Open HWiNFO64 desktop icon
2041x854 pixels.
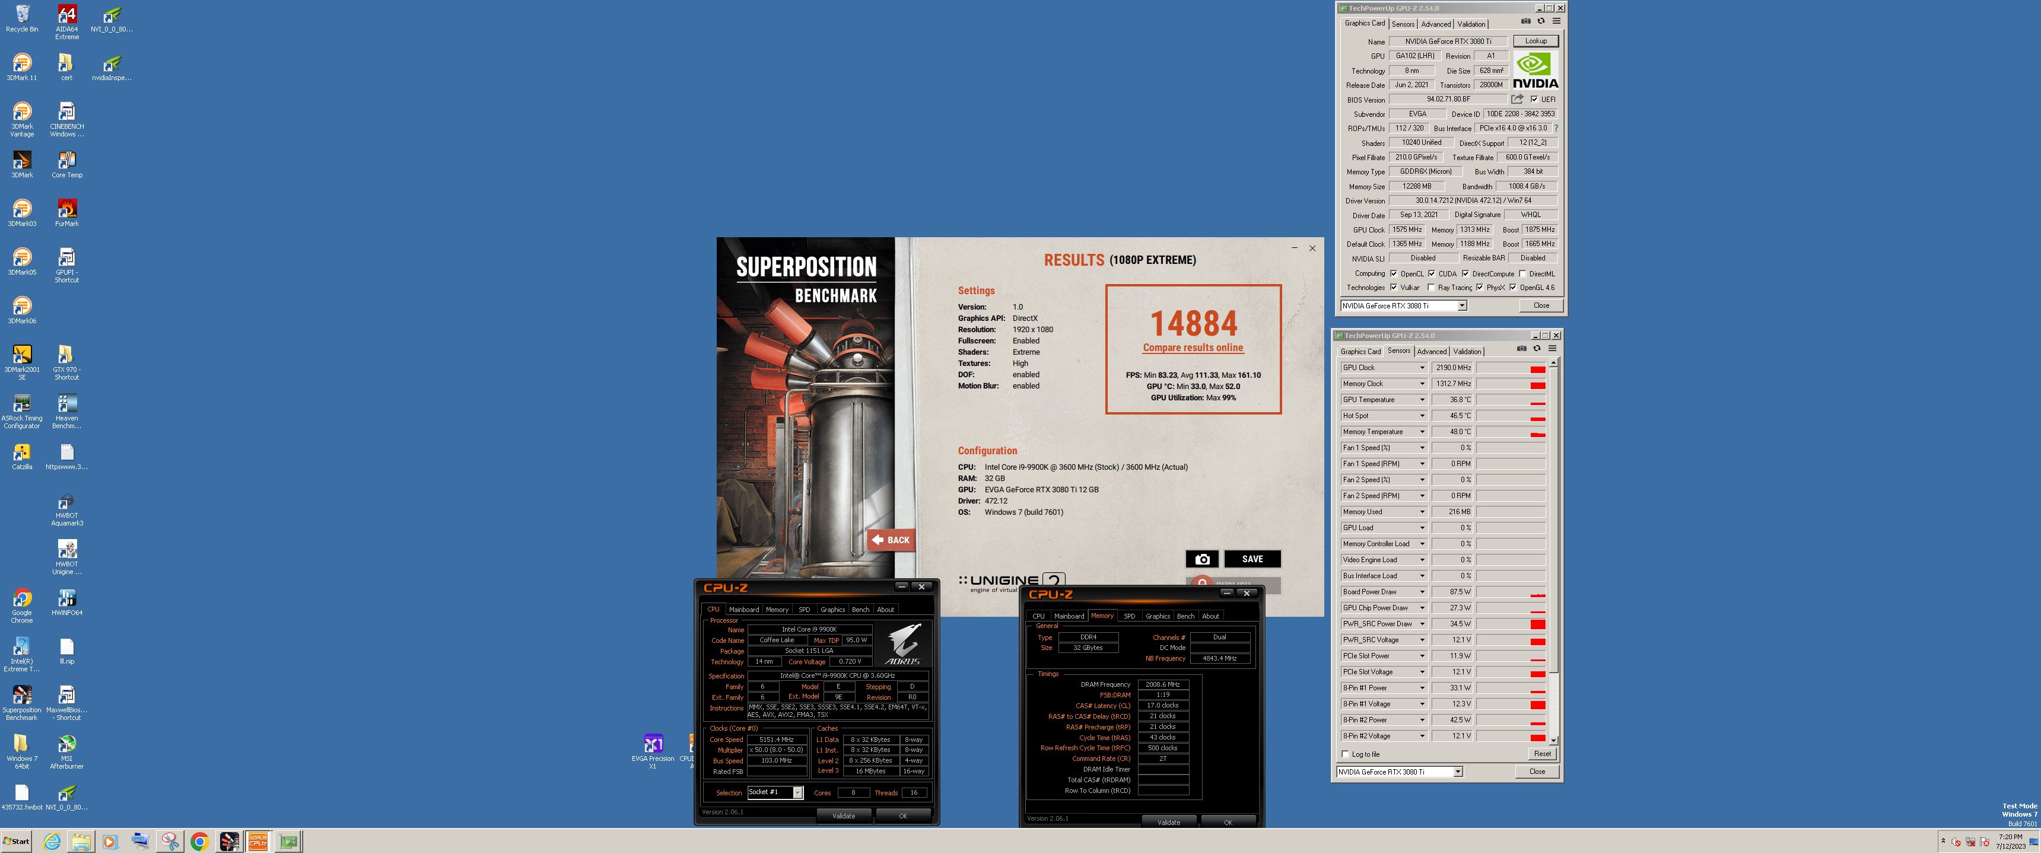click(66, 602)
